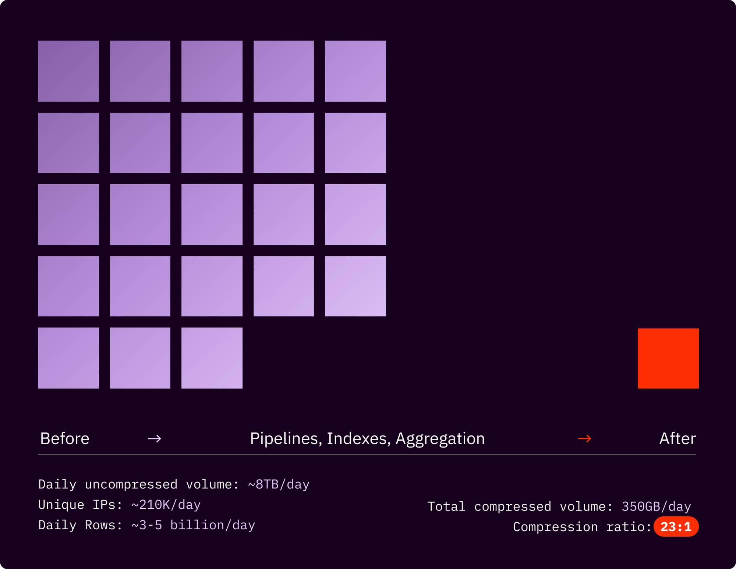Click the After label
736x569 pixels.
pos(677,438)
